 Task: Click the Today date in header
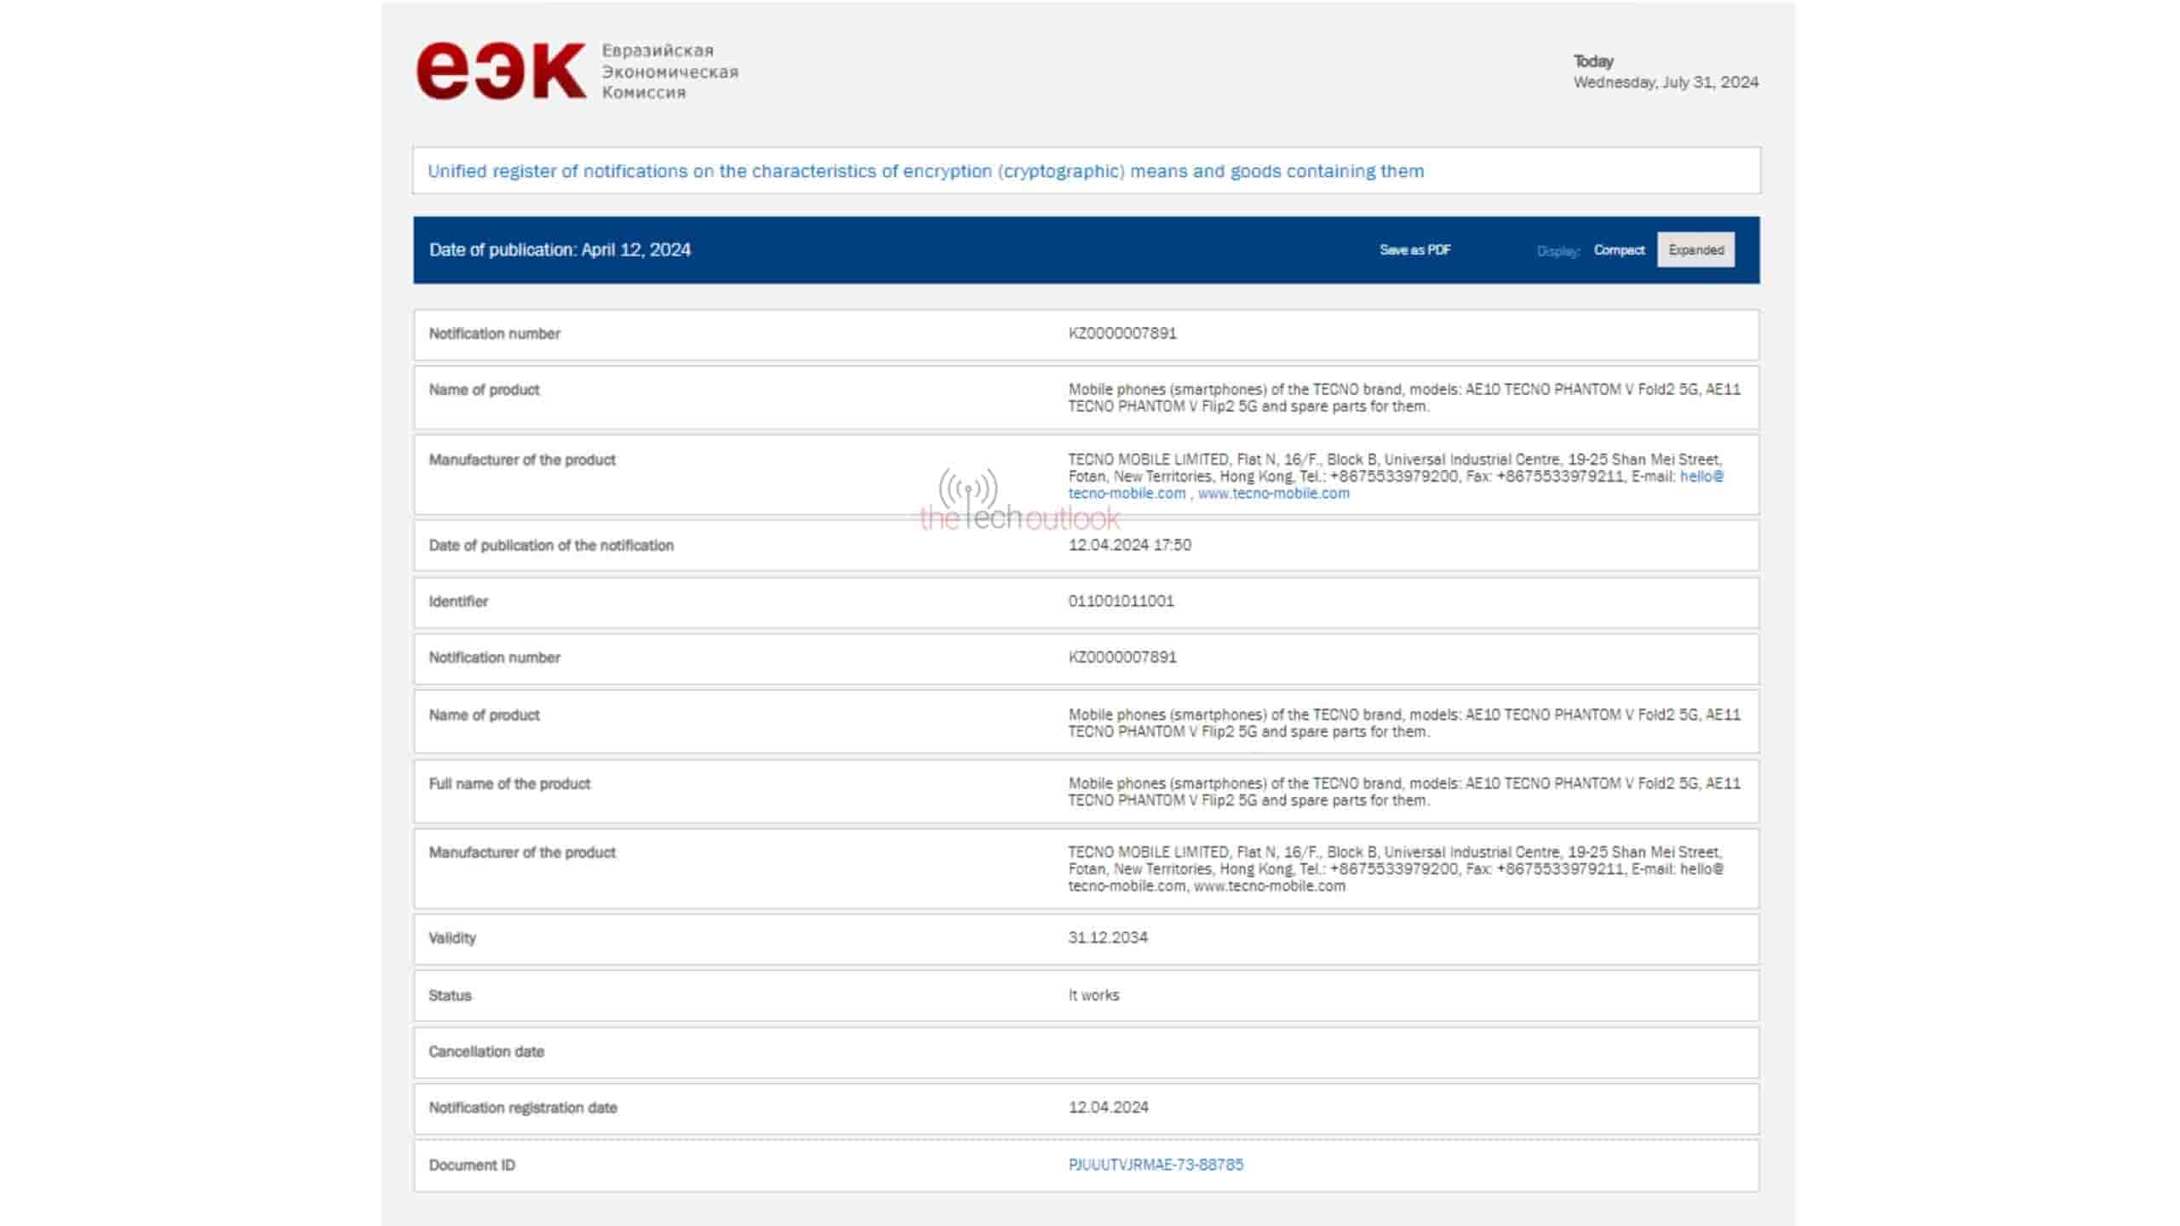tap(1665, 83)
